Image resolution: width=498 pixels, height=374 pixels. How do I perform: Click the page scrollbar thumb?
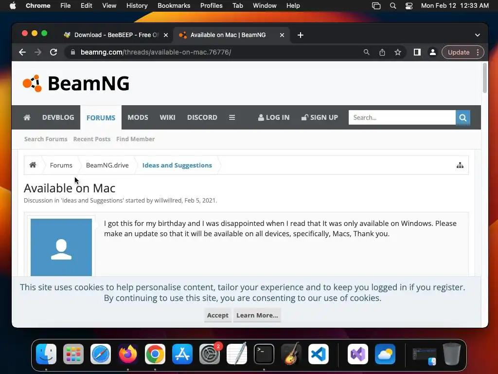point(485,78)
